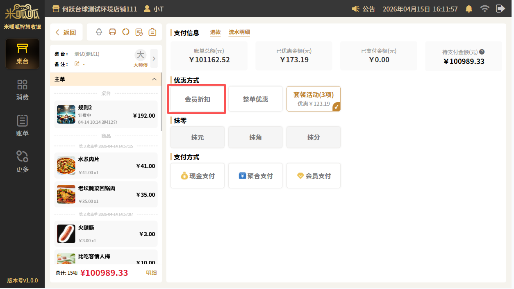Select the 水煮肉片 dish thumbnail
This screenshot has width=514, height=289.
click(66, 166)
